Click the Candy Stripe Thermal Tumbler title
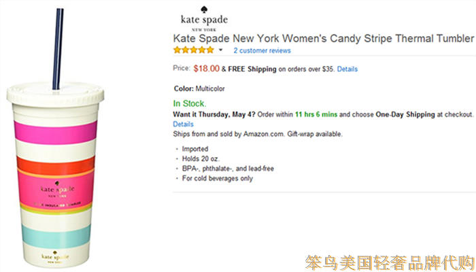The width and height of the screenshot is (476, 272). (x=323, y=38)
